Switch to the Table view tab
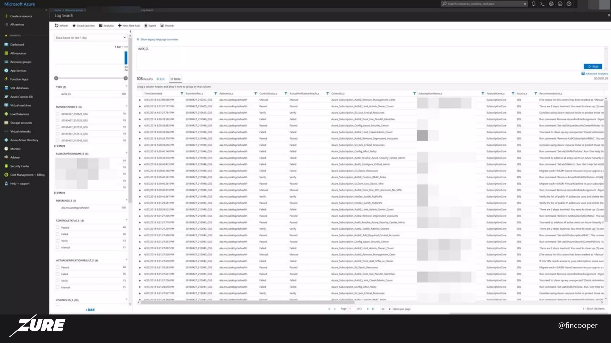The width and height of the screenshot is (611, 343). point(175,79)
